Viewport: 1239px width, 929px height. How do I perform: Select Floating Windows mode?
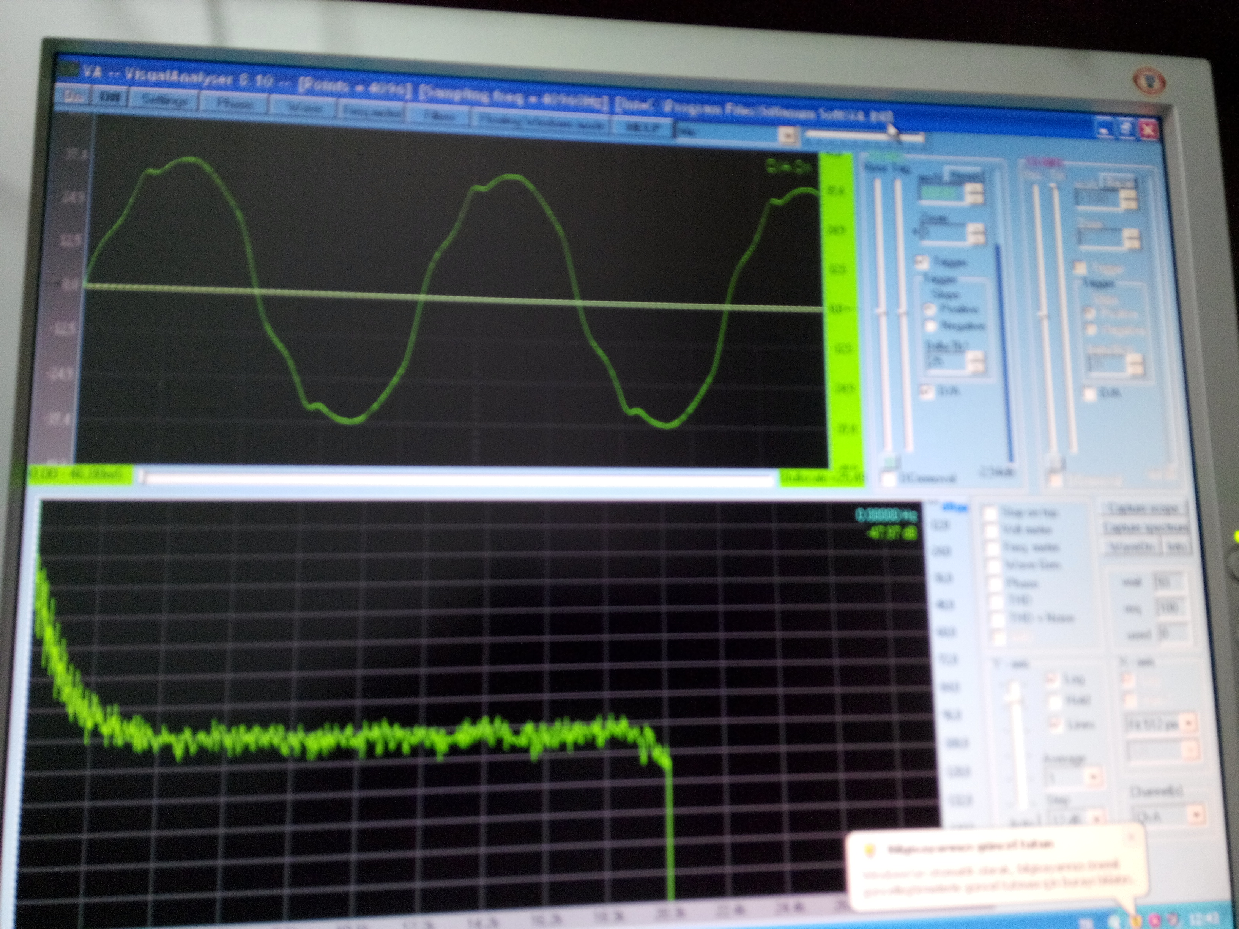pyautogui.click(x=542, y=122)
